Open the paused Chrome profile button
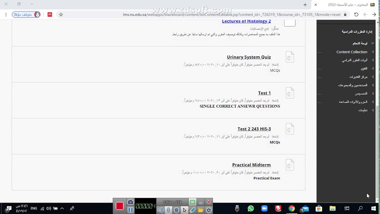The width and height of the screenshot is (380, 214). click(x=26, y=14)
